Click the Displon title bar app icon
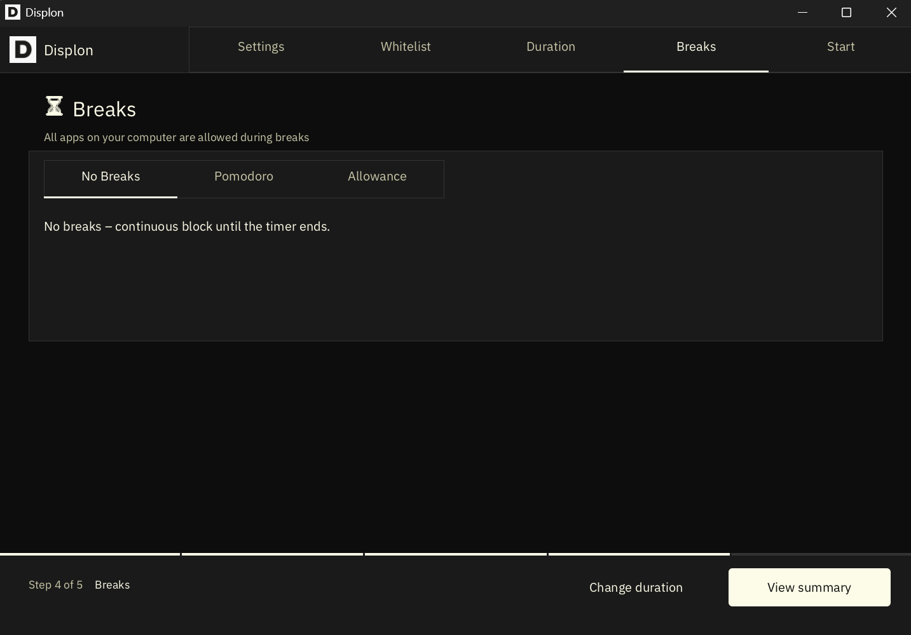911x635 pixels. pyautogui.click(x=13, y=12)
